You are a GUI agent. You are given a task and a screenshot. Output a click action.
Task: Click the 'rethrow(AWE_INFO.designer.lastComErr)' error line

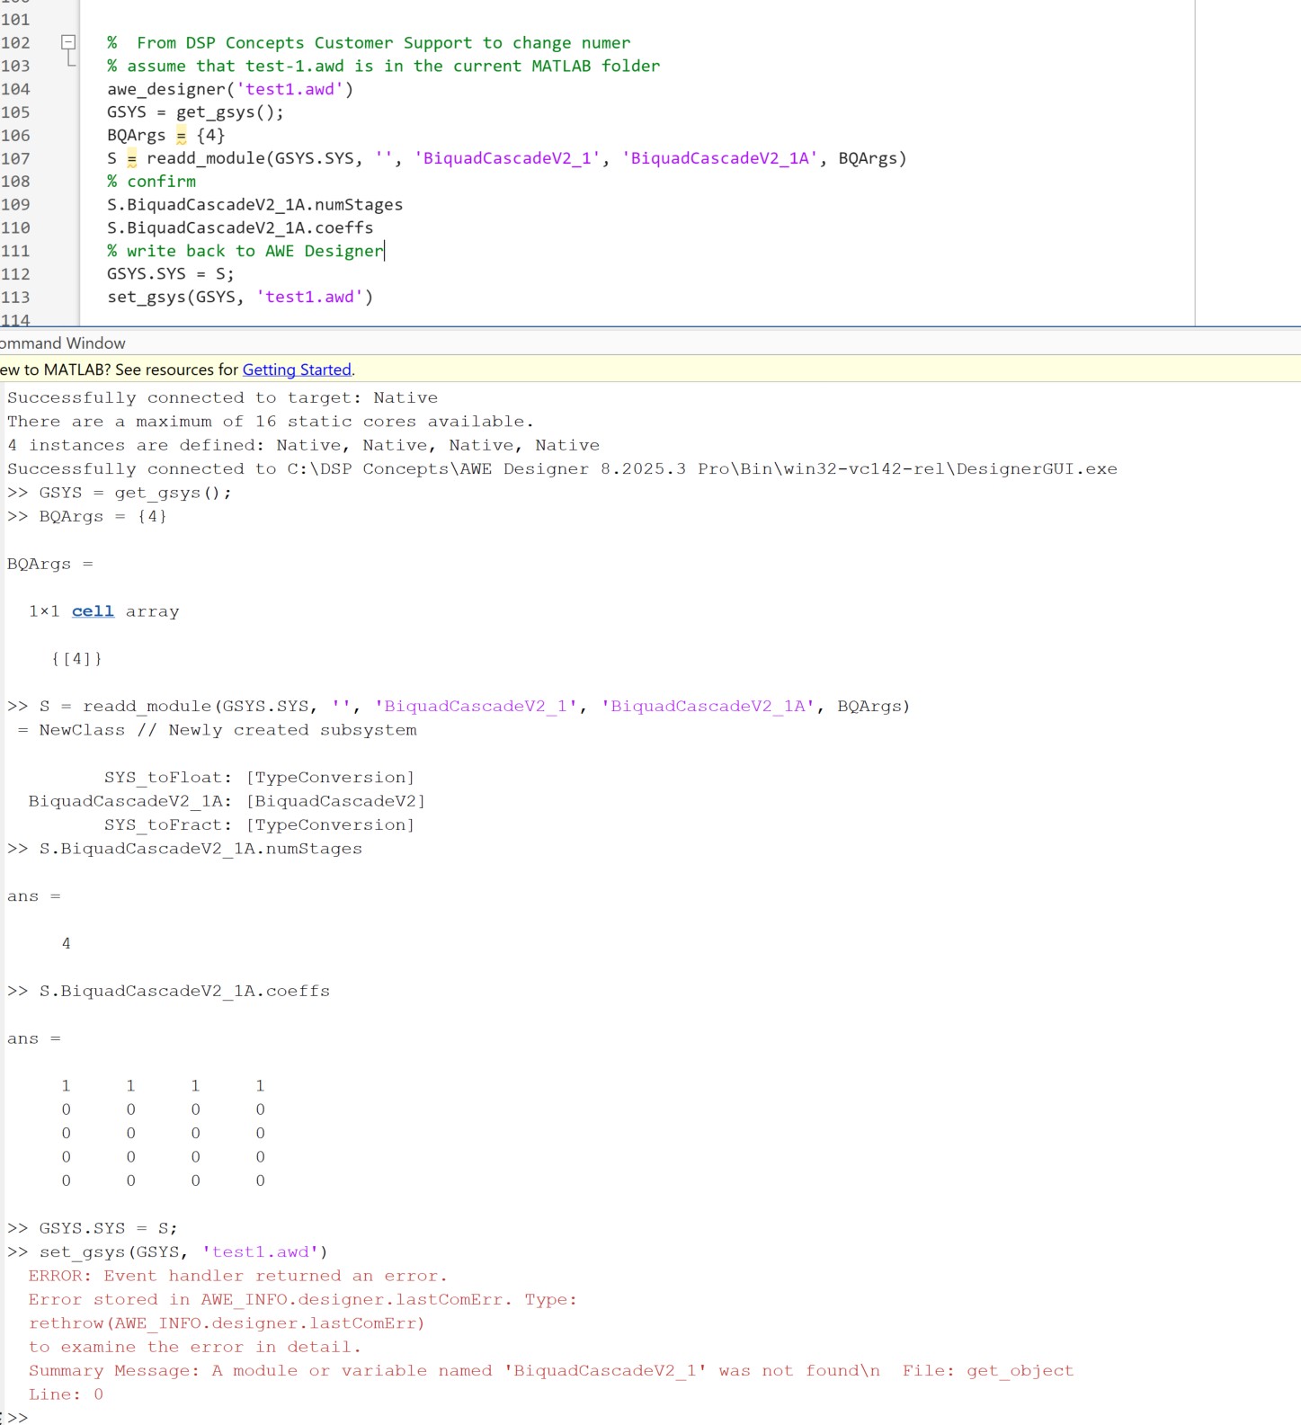pyautogui.click(x=226, y=1323)
